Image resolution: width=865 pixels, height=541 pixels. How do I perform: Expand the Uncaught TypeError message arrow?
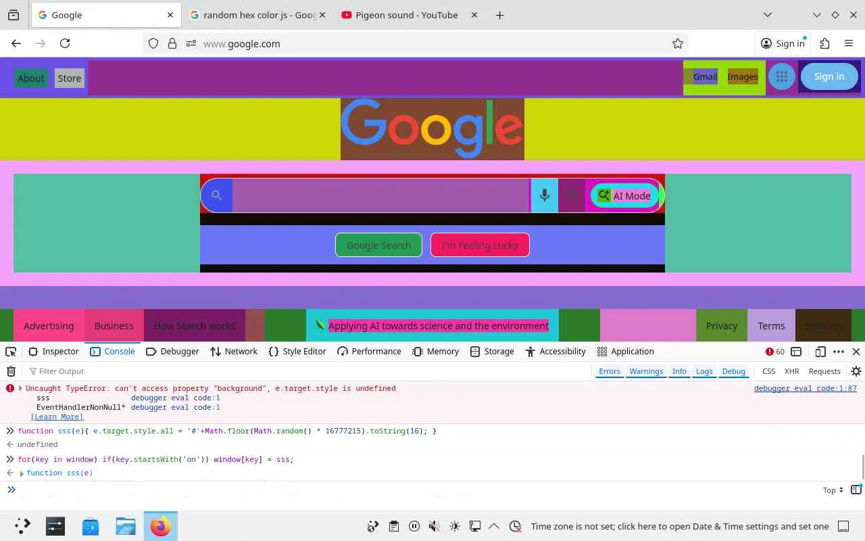pyautogui.click(x=20, y=388)
